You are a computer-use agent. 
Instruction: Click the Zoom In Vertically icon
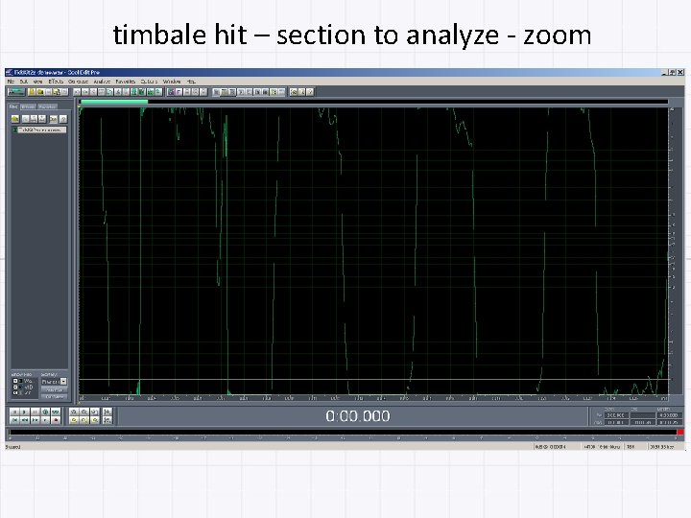(107, 412)
